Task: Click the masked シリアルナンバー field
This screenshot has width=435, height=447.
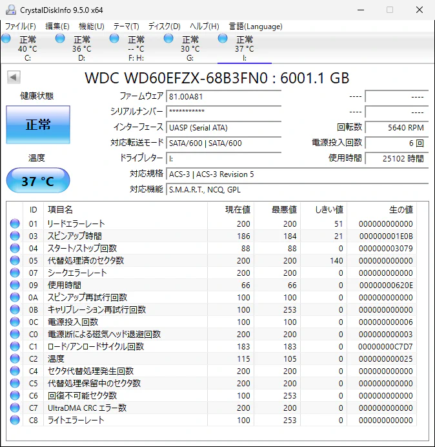Action: [223, 112]
